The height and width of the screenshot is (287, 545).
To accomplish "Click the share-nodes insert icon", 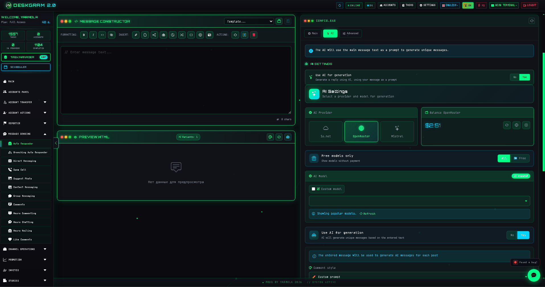I will (x=154, y=35).
